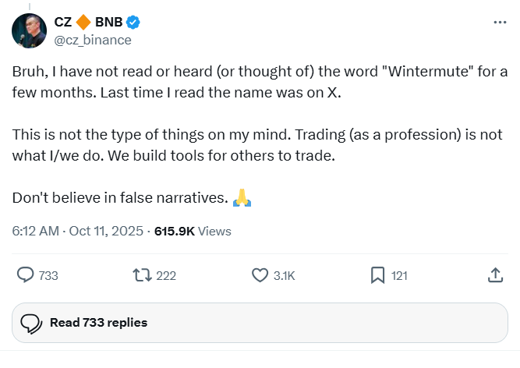The width and height of the screenshot is (520, 368).
Task: Click the chat bubble in Read replies
Action: pos(31,323)
